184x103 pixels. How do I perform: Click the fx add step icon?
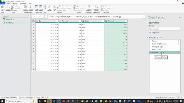[44, 17]
